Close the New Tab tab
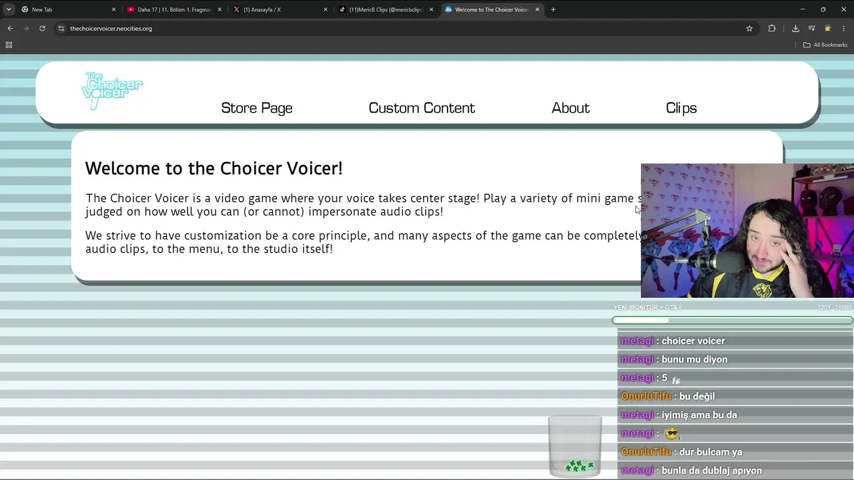This screenshot has height=480, width=854. (113, 9)
